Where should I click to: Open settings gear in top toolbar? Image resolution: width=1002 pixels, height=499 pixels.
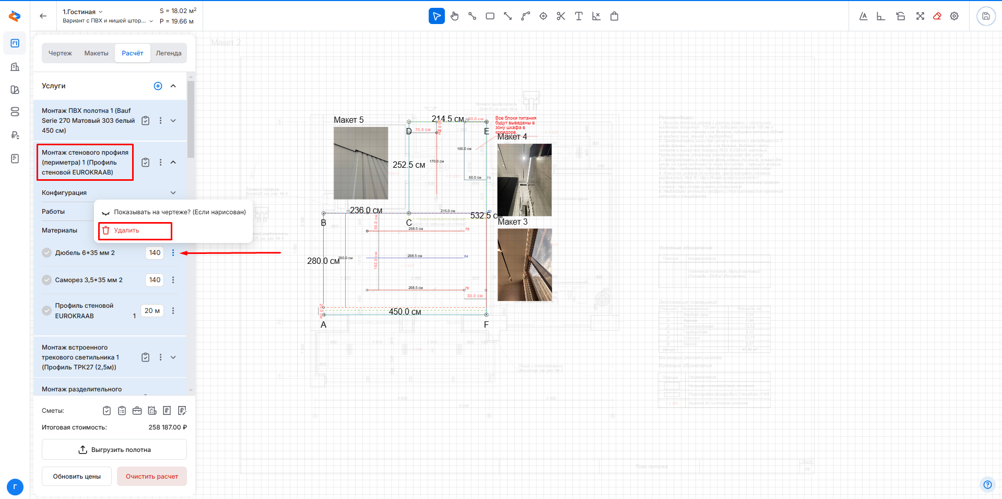click(954, 16)
